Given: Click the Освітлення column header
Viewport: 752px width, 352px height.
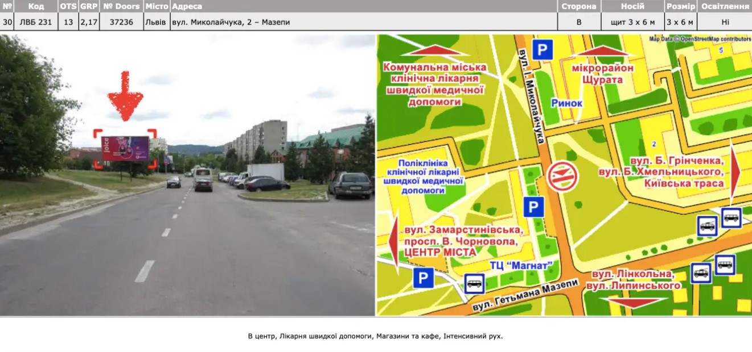Looking at the screenshot, I should coord(724,6).
